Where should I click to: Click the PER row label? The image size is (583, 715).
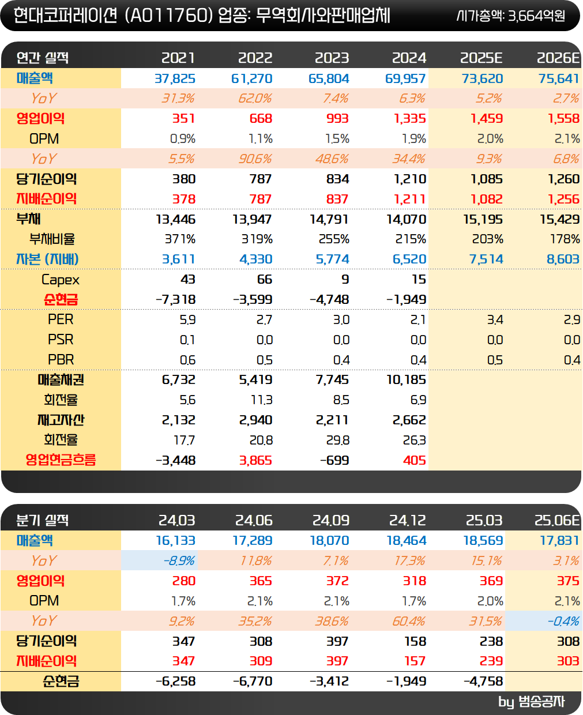[x=61, y=319]
